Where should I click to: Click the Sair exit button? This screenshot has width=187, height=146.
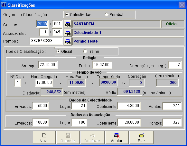141,138
